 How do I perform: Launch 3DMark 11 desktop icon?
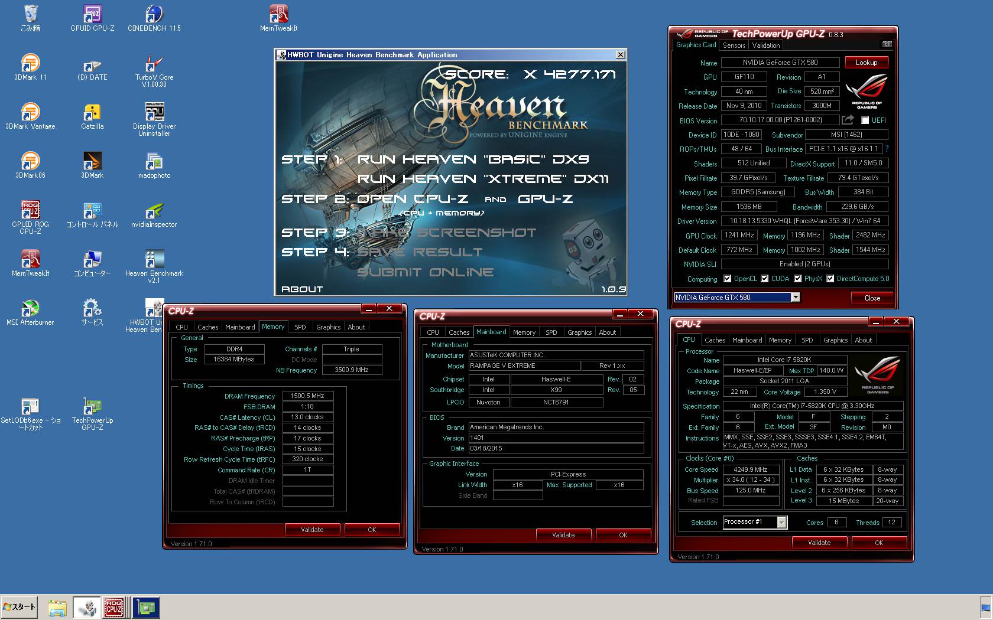(x=30, y=67)
